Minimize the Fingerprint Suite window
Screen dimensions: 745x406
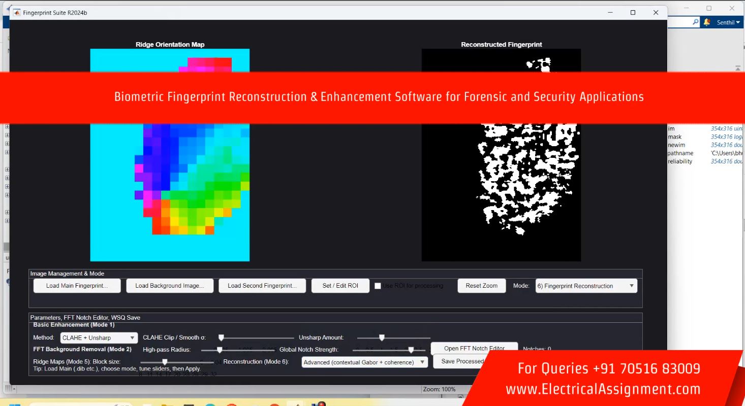610,13
